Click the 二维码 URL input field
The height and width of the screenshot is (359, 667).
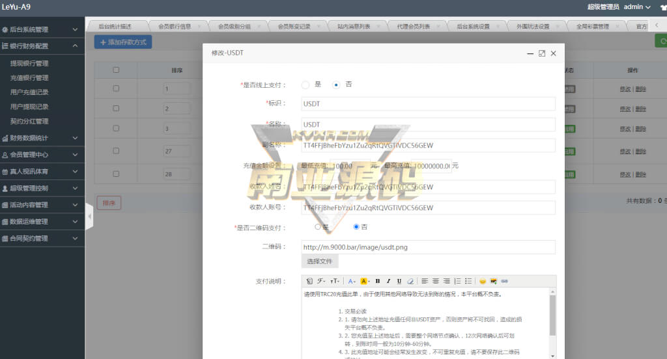429,247
